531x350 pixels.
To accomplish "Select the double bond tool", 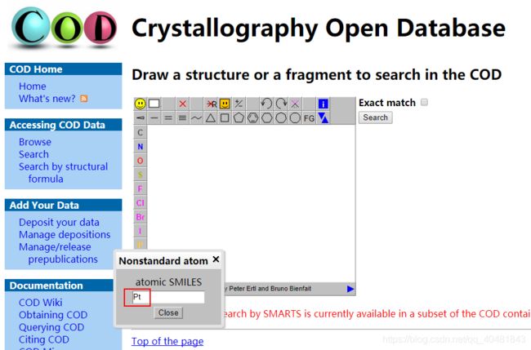I will [x=168, y=118].
